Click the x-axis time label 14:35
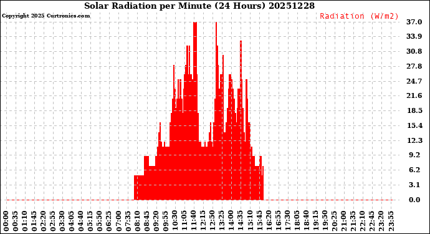Screen dimensions: 430x234 pos(241,222)
